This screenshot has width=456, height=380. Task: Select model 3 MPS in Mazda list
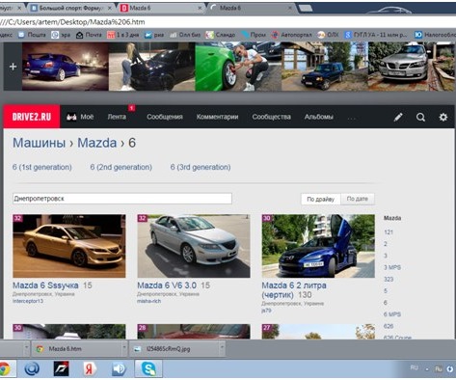(392, 267)
